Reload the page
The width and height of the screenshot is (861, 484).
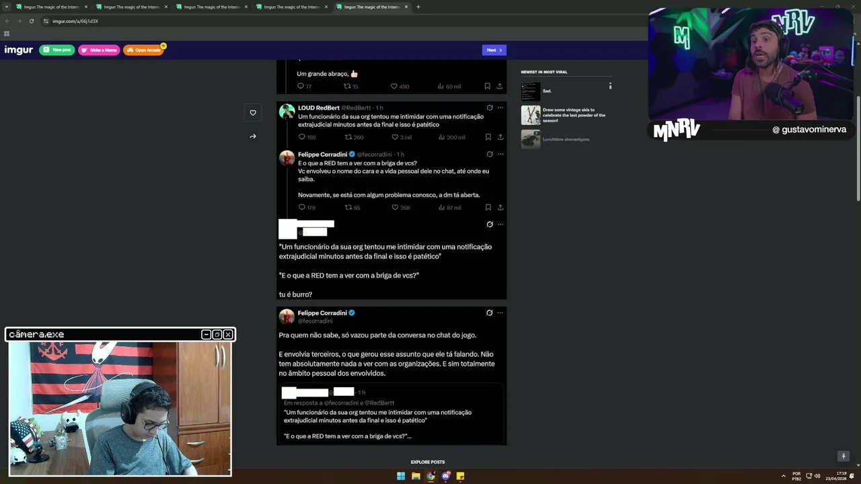[x=31, y=21]
